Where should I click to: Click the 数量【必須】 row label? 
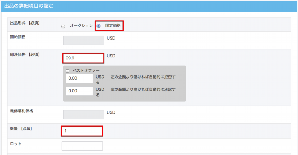click(x=21, y=129)
